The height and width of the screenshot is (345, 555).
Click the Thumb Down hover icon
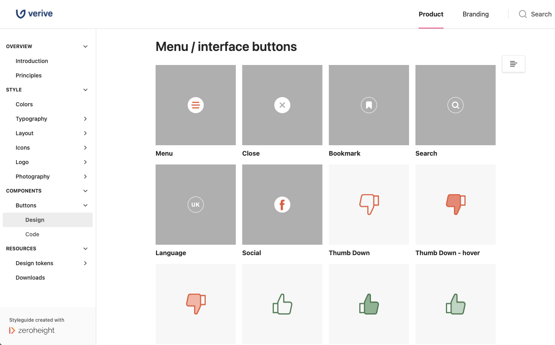(x=456, y=204)
